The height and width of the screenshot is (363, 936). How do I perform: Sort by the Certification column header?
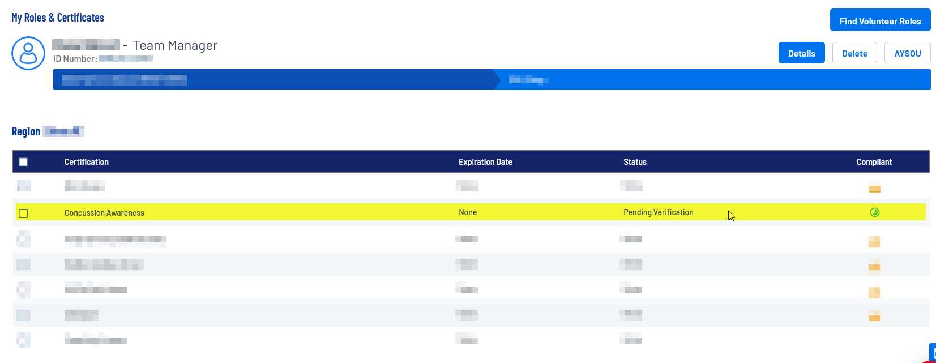87,162
